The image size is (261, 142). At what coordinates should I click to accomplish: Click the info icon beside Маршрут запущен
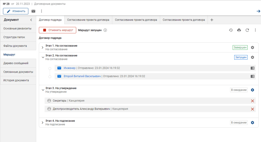coord(105,30)
